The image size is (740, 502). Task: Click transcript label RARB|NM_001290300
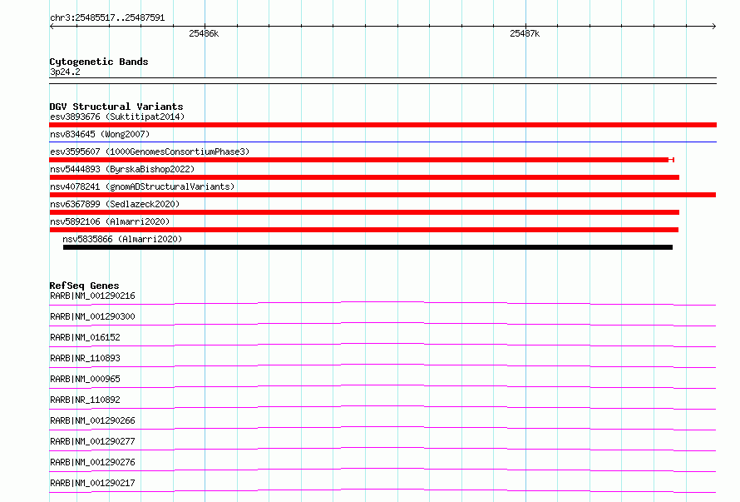point(92,316)
